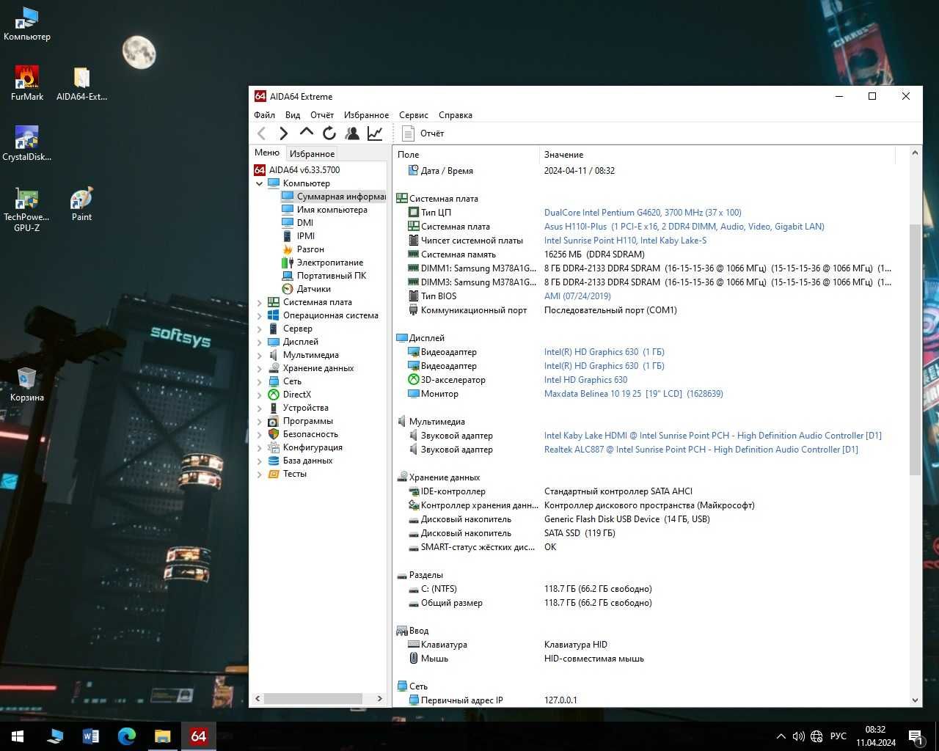Open the user manage icon in toolbar
The height and width of the screenshot is (751, 939).
click(x=352, y=133)
